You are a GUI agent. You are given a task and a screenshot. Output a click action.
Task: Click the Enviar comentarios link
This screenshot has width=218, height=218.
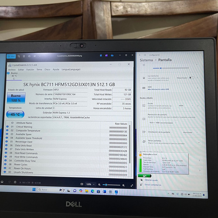[x=153, y=185]
